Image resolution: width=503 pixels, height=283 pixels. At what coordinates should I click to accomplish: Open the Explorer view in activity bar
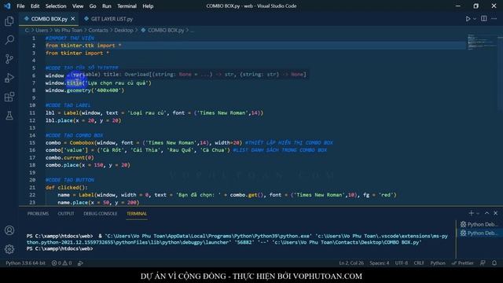9,21
